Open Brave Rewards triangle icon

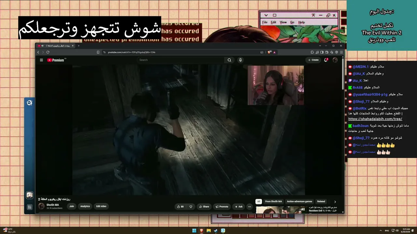click(274, 52)
